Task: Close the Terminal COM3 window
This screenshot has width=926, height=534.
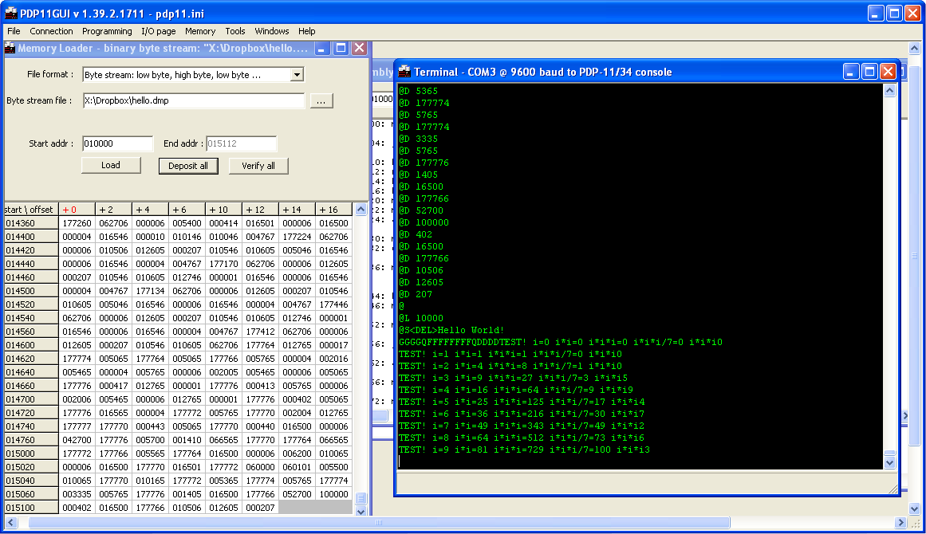Action: click(x=887, y=72)
